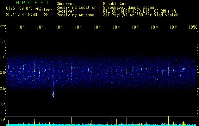Click the 'Receiving Location' field label

[77, 8]
